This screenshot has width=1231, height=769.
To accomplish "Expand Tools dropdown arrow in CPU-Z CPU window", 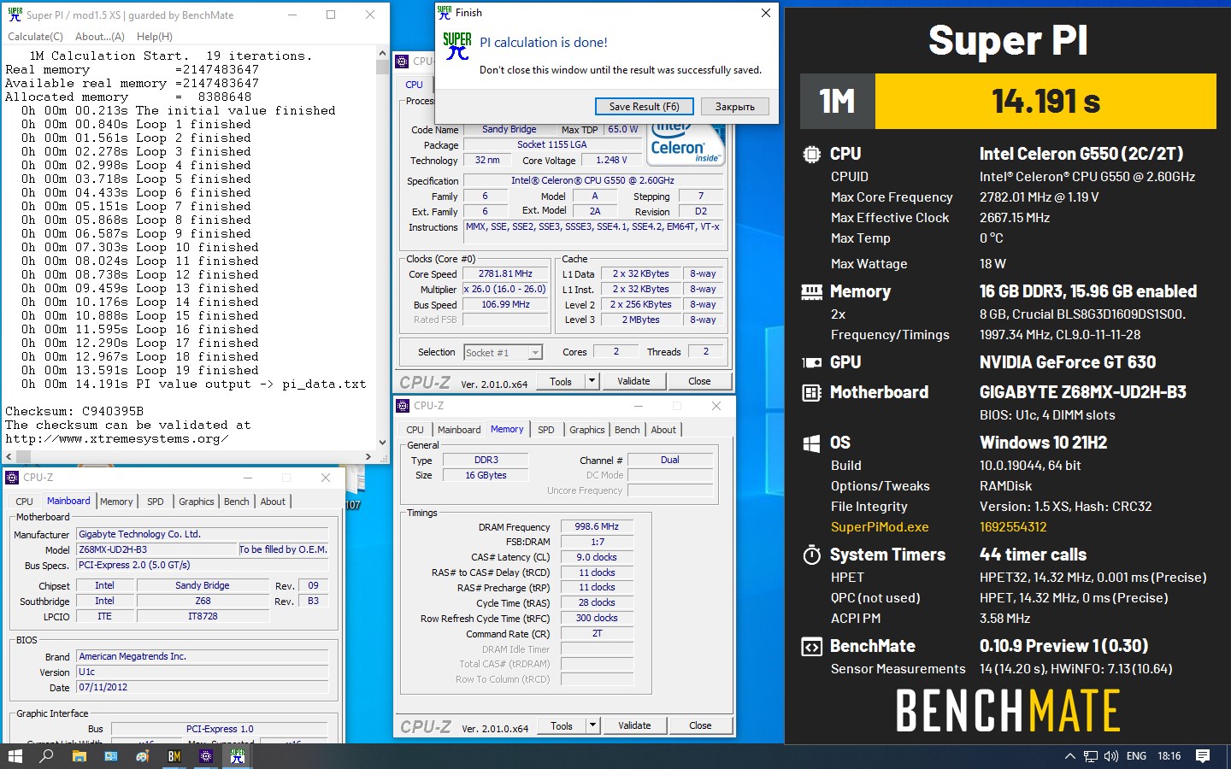I will 592,381.
